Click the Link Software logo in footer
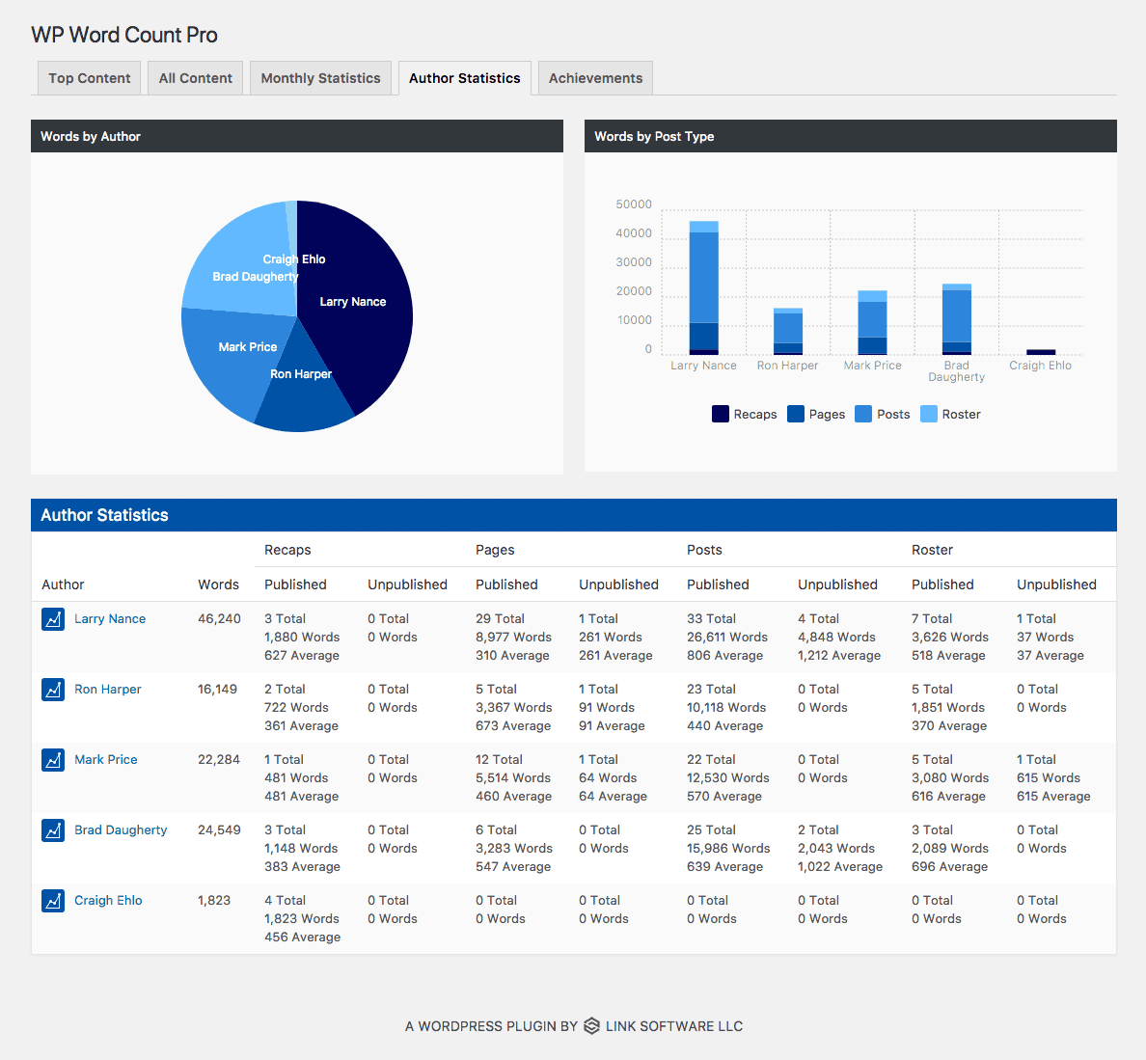Image resolution: width=1146 pixels, height=1060 pixels. click(x=591, y=1025)
